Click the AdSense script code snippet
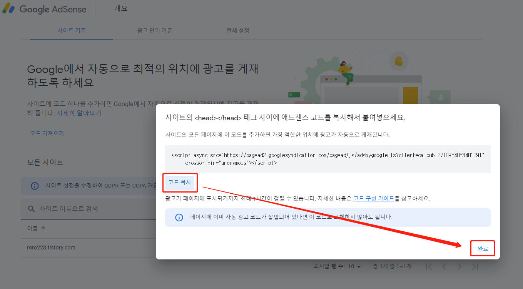The height and width of the screenshot is (289, 523). (x=328, y=159)
